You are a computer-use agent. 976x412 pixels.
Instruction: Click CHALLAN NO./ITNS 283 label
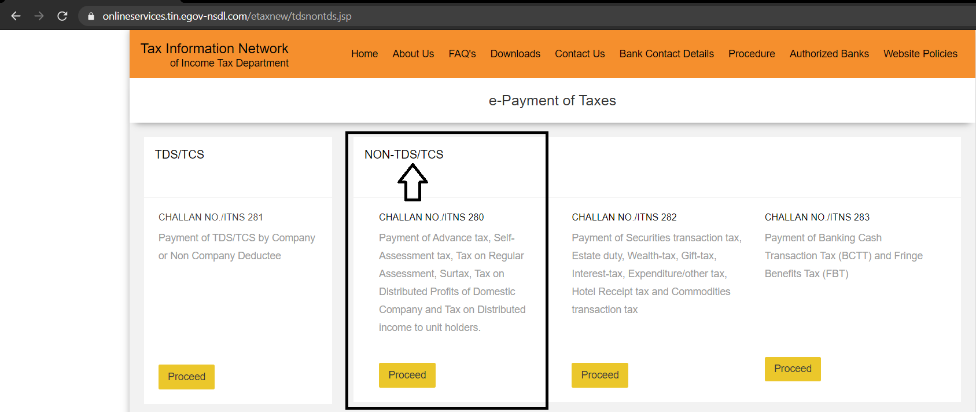817,217
